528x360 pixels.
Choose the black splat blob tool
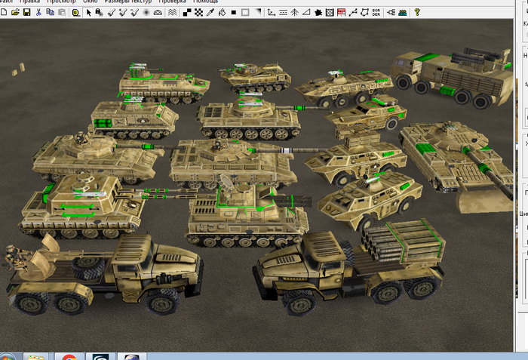(x=318, y=13)
